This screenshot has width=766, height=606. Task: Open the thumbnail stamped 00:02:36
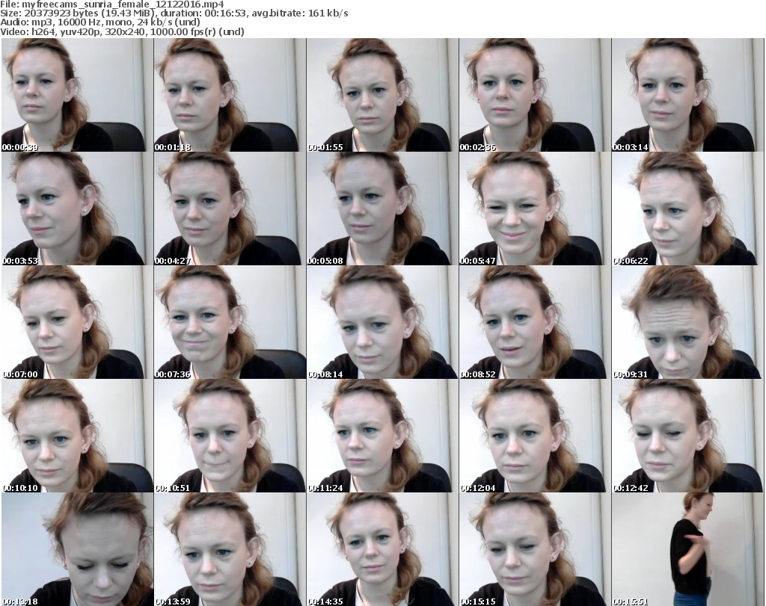534,95
